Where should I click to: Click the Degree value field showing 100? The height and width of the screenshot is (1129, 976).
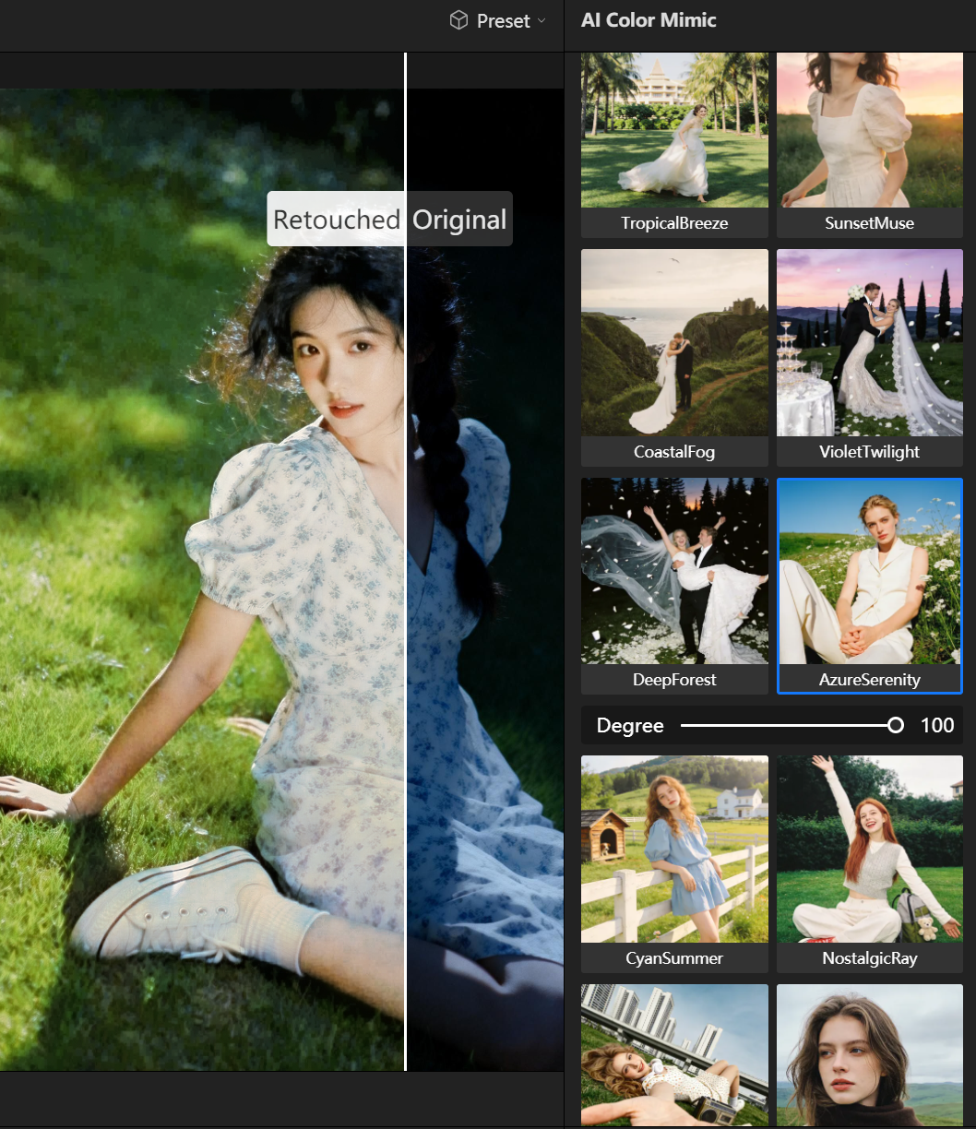tap(936, 726)
